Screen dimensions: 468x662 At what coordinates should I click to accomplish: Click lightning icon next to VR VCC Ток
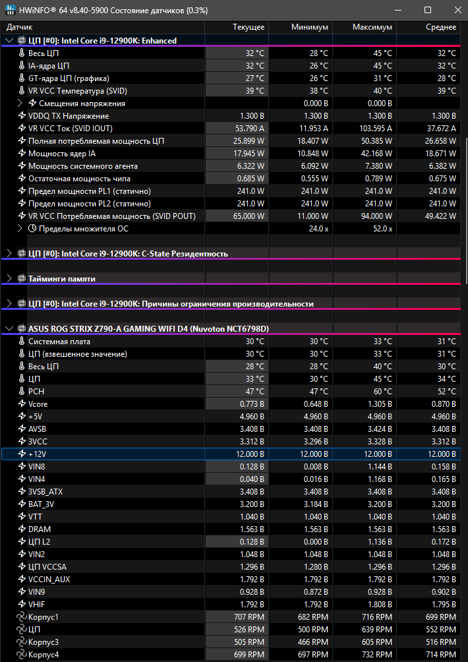click(22, 129)
